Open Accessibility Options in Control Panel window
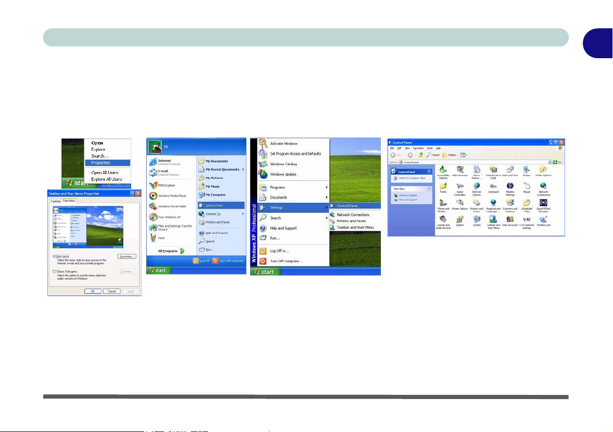This screenshot has width=613, height=432. (443, 172)
